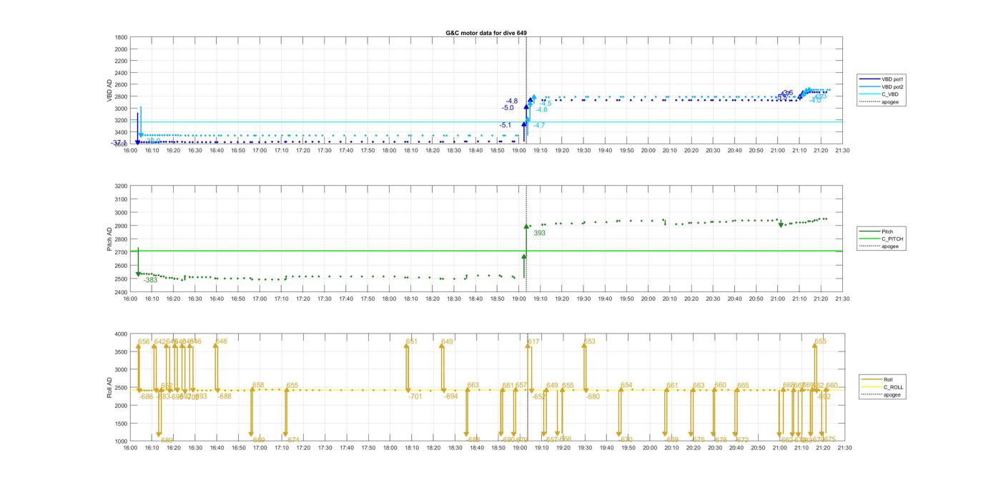1001x495 pixels.
Task: Click y-tick '2800' on VBD plot
Action: pyautogui.click(x=120, y=96)
